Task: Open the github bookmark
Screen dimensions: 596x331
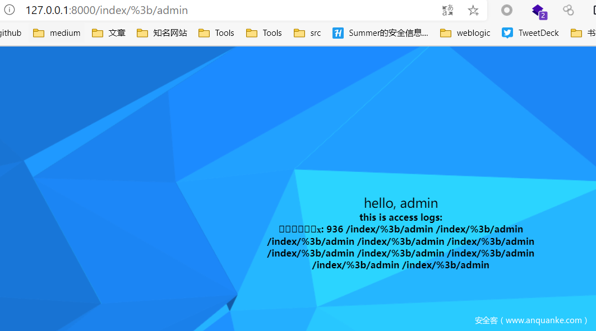Action: coord(10,33)
